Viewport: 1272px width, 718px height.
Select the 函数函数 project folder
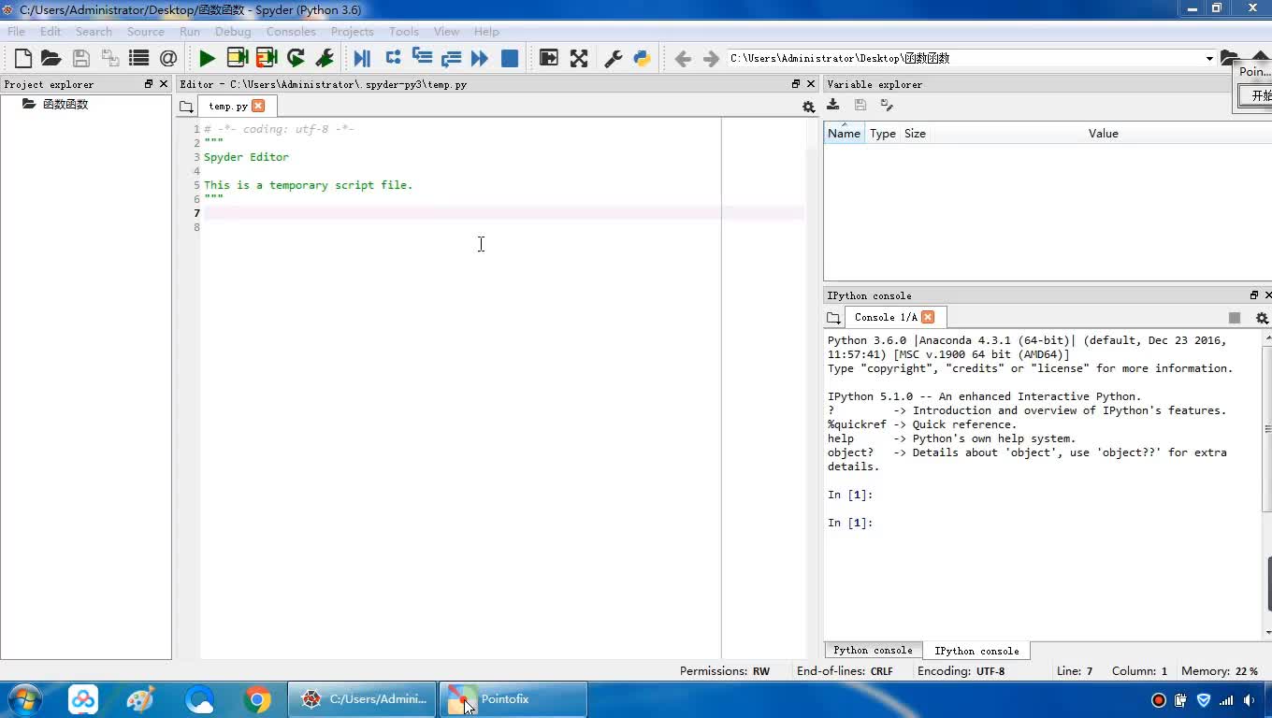(x=65, y=104)
